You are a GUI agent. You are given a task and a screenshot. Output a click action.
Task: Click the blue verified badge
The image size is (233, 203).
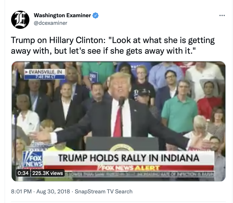pyautogui.click(x=95, y=15)
